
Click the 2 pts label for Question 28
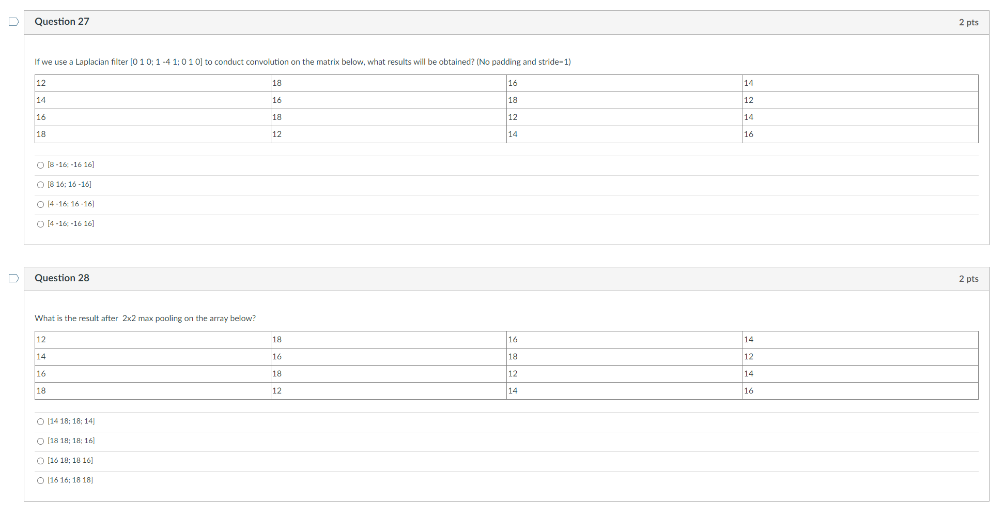coord(968,279)
